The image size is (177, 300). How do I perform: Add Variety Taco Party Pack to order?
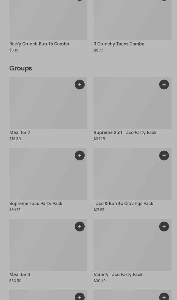164,227
